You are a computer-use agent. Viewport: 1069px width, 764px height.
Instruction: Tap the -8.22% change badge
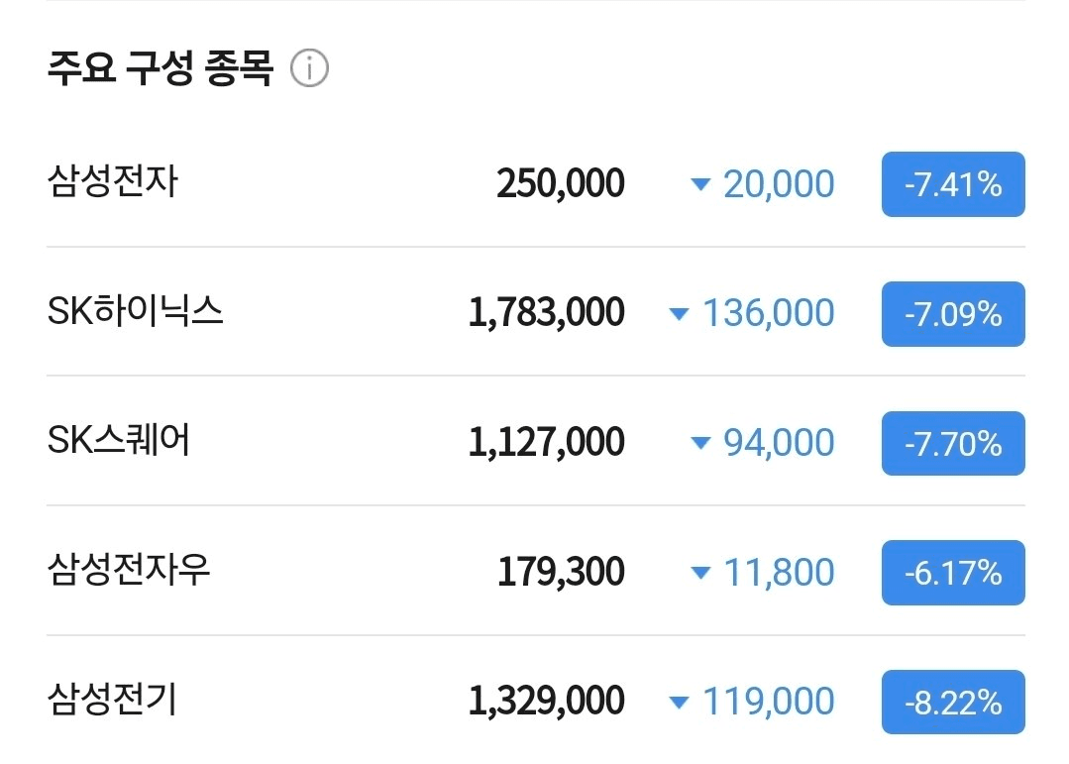click(953, 702)
